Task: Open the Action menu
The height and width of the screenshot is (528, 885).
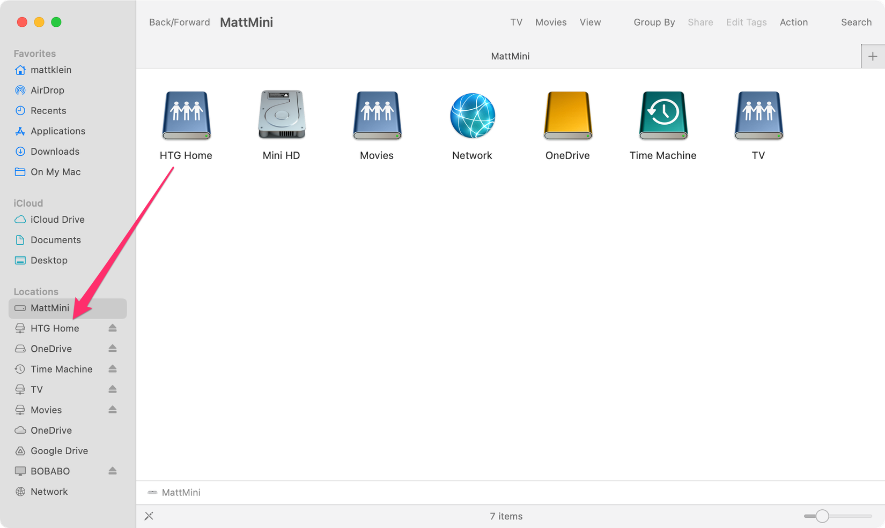Action: point(794,22)
